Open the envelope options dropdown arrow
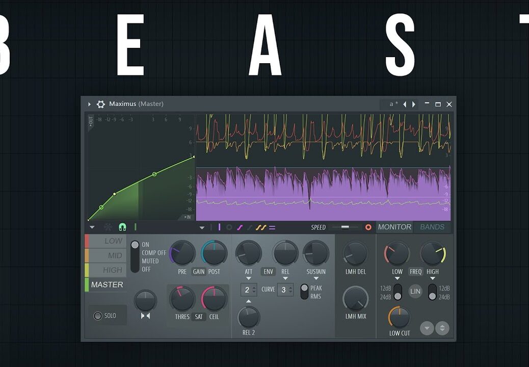Screen dimensions: 529x367 (x=92, y=227)
